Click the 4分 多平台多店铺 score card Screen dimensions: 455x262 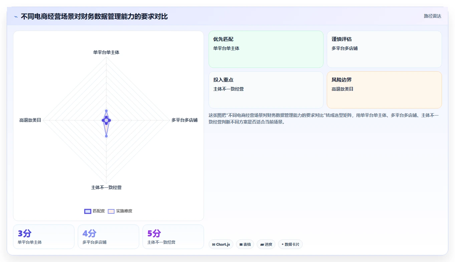(x=108, y=237)
